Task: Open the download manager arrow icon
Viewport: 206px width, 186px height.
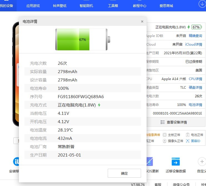Action: 202,4
